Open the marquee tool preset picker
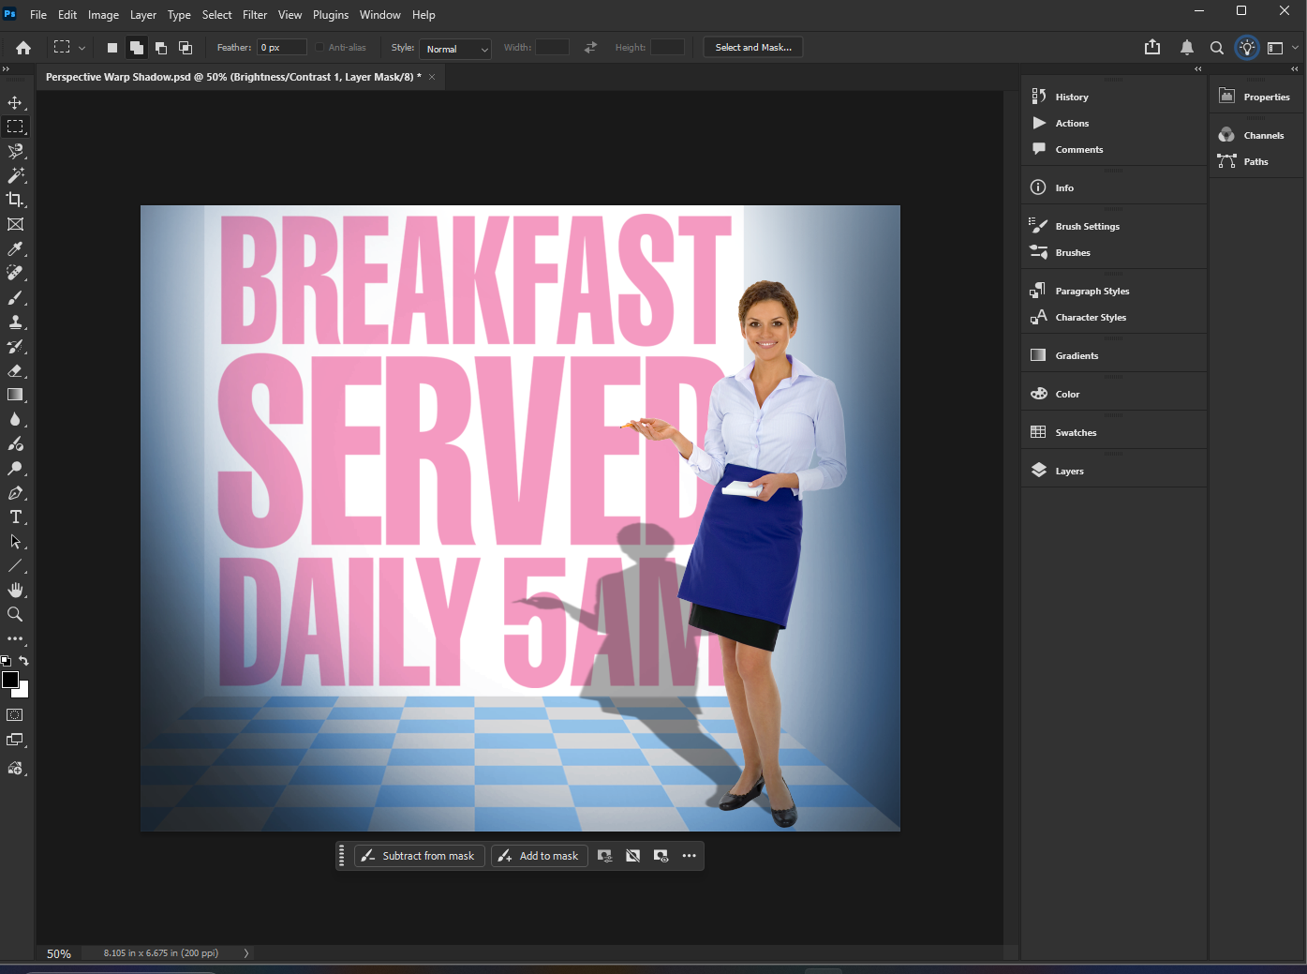This screenshot has height=974, width=1307. coord(69,47)
